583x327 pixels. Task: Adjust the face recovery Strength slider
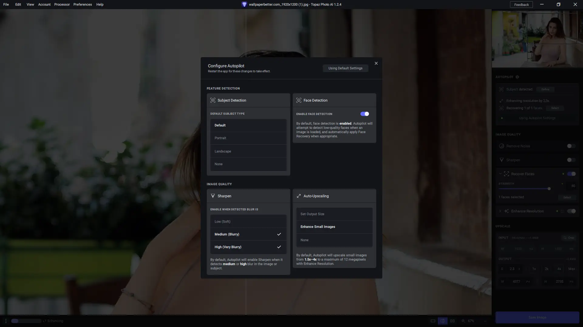[x=549, y=189]
